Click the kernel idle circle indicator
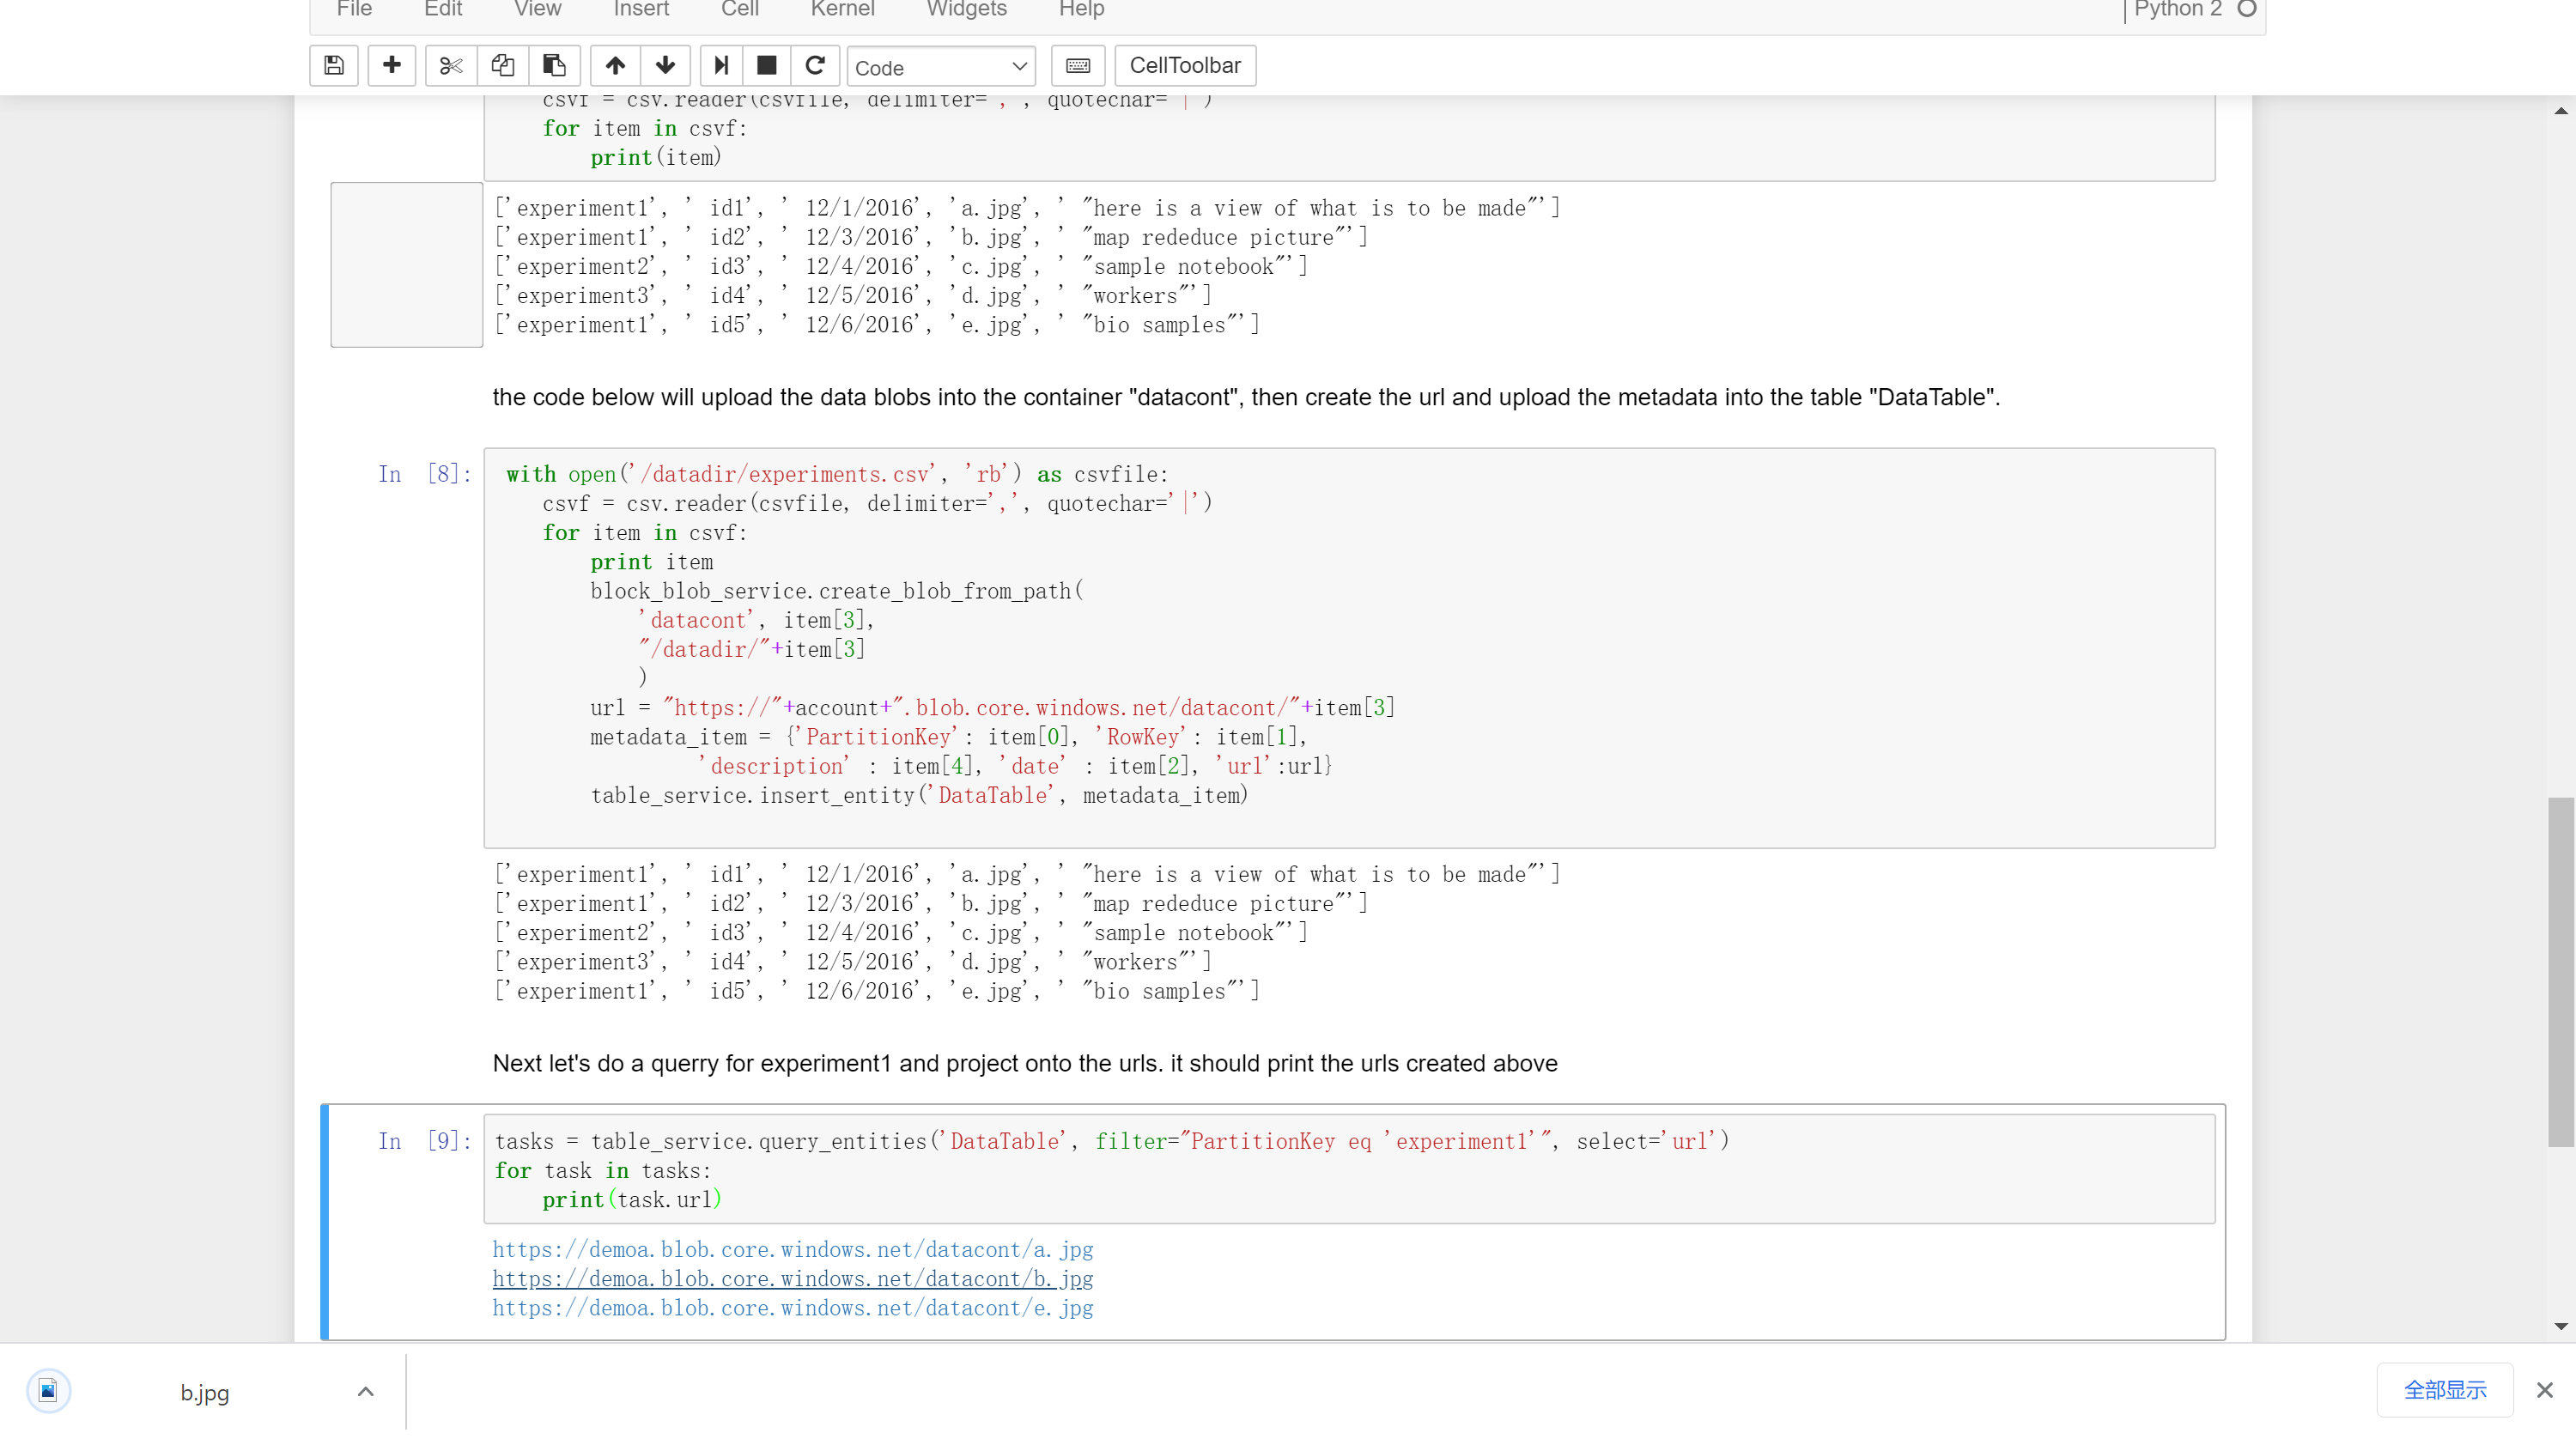Viewport: 2576px width, 1439px height. click(2246, 9)
